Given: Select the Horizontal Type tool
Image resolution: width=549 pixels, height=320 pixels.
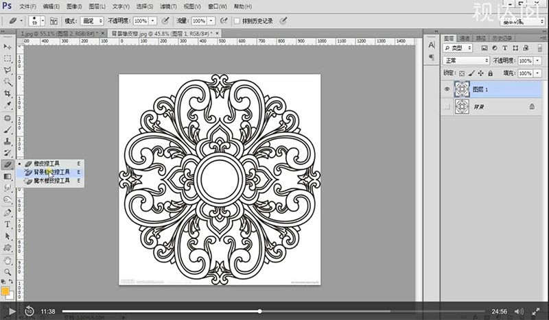Looking at the screenshot, I should click(x=8, y=225).
